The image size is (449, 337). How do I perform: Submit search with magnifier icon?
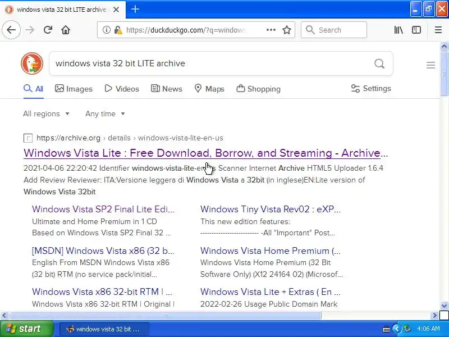[379, 63]
